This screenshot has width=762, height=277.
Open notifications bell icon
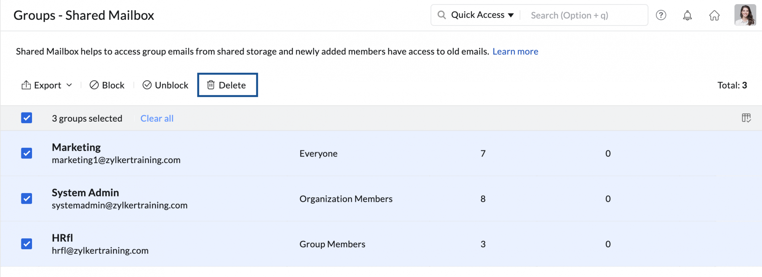coord(687,16)
